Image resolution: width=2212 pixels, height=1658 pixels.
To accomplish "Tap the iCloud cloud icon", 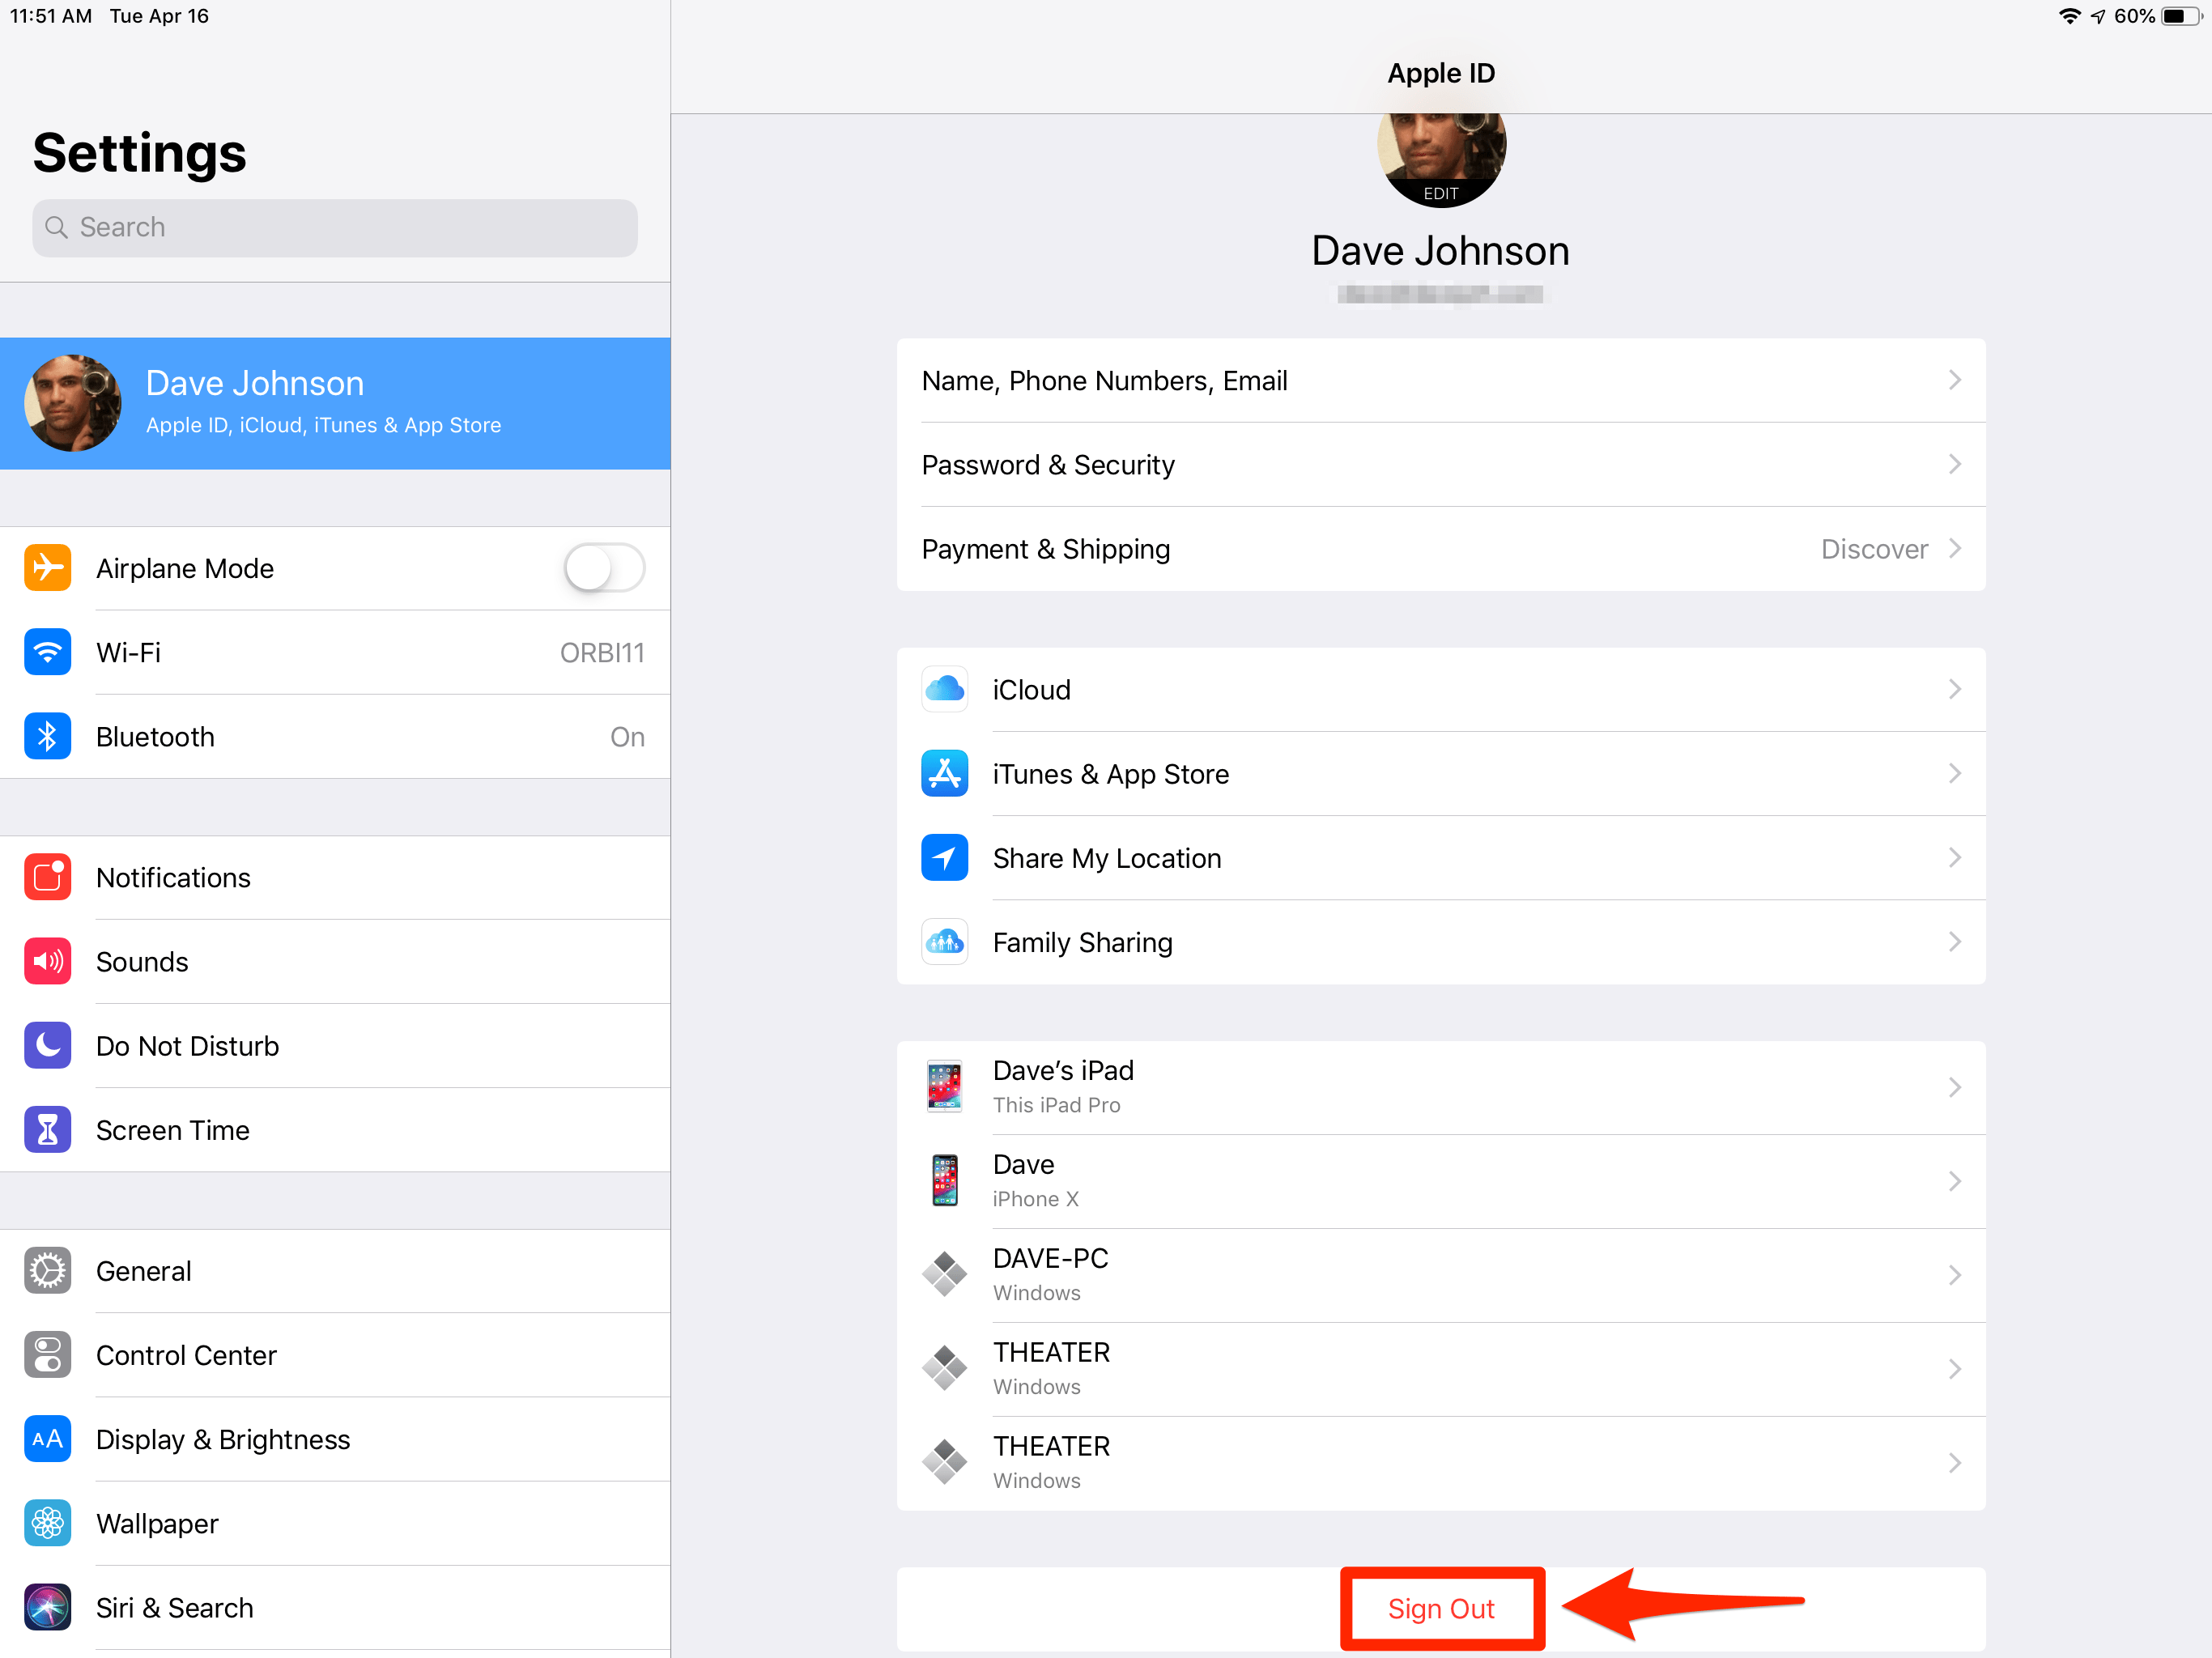I will [x=944, y=690].
